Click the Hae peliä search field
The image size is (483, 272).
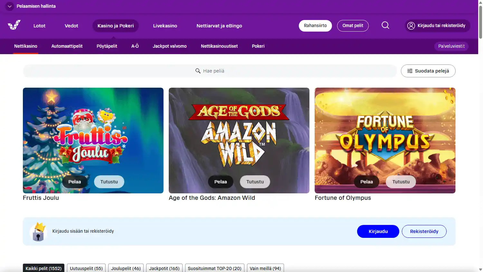210,71
